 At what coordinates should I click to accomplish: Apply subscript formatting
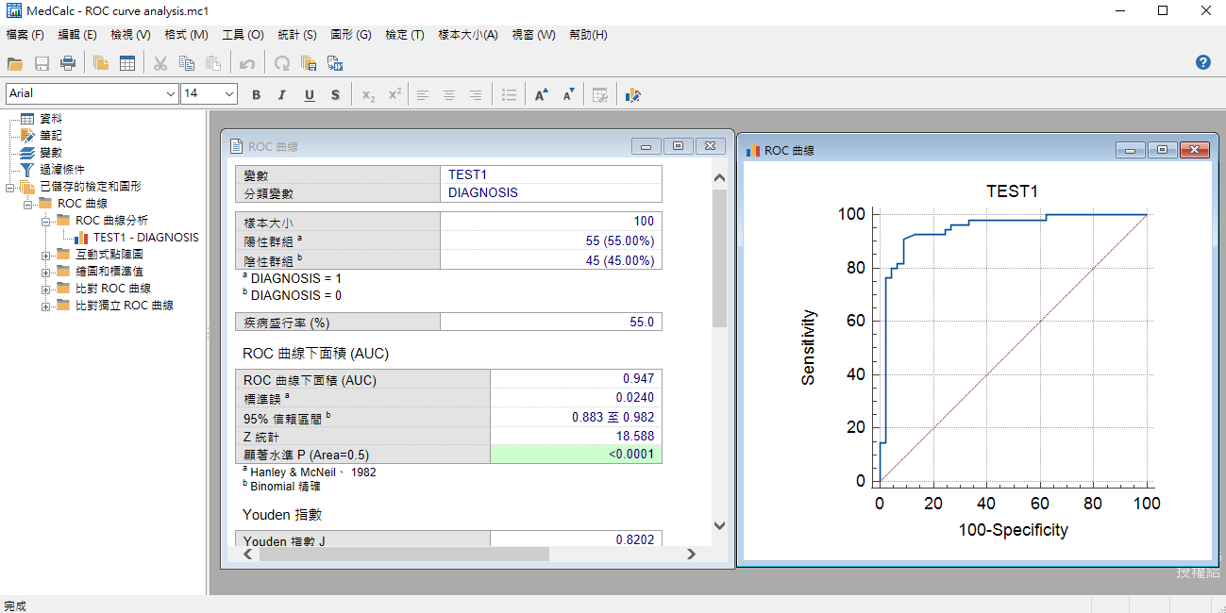click(368, 94)
